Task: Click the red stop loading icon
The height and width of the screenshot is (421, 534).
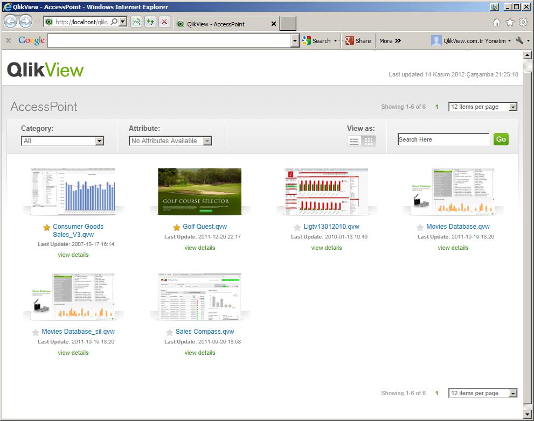Action: tap(164, 22)
